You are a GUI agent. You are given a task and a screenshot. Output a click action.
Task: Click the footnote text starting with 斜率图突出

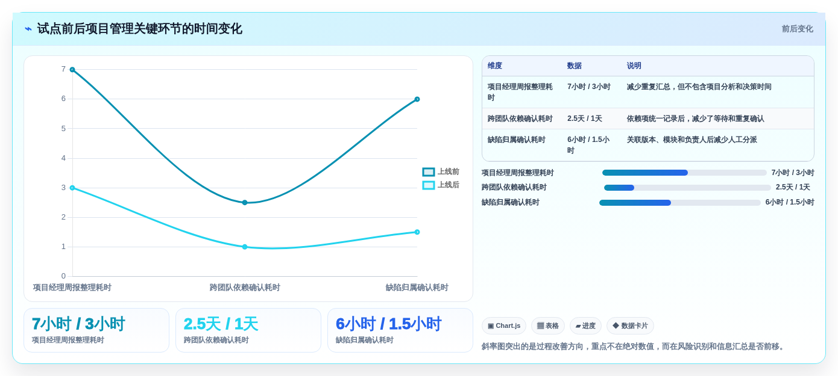pos(634,347)
